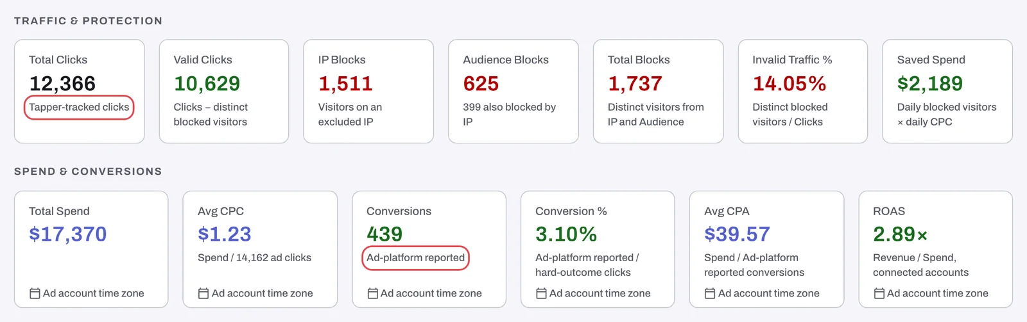Click the Ad-platform reported / hard-outcome clicks text
The image size is (1027, 322).
click(x=587, y=265)
